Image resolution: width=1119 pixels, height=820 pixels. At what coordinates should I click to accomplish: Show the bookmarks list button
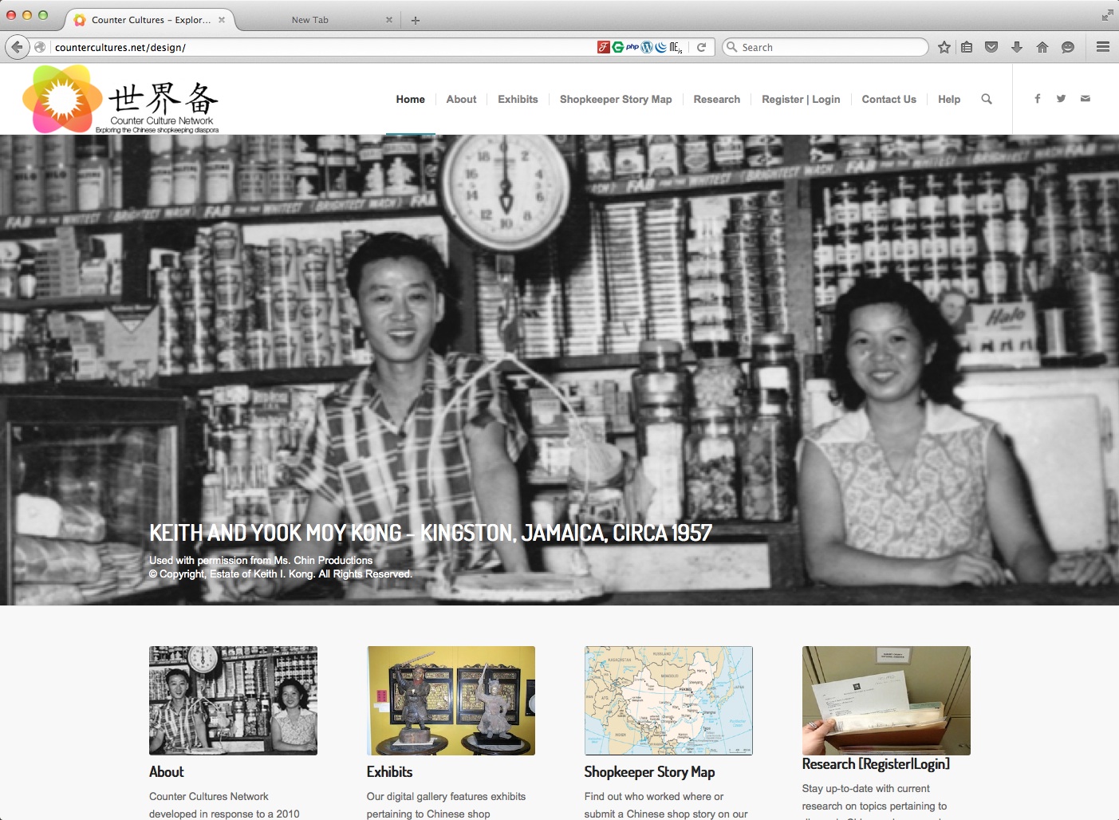point(967,47)
